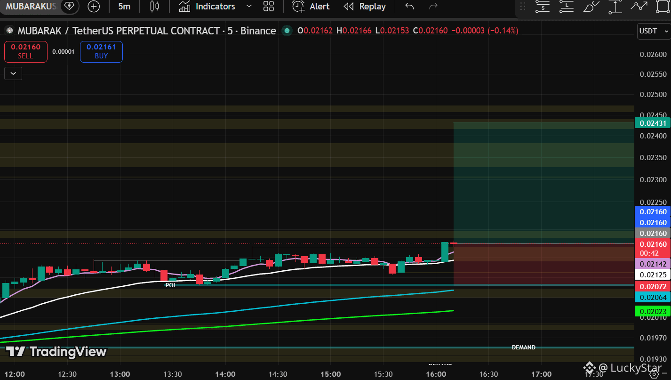Image resolution: width=671 pixels, height=380 pixels.
Task: Grab the floating drawing toolbar drag handle
Action: (x=523, y=7)
